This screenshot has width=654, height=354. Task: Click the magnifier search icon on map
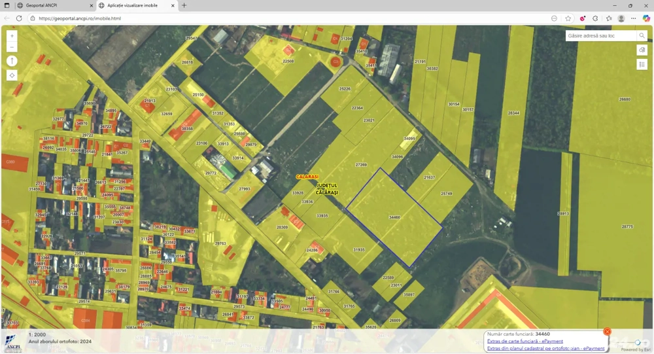click(642, 35)
